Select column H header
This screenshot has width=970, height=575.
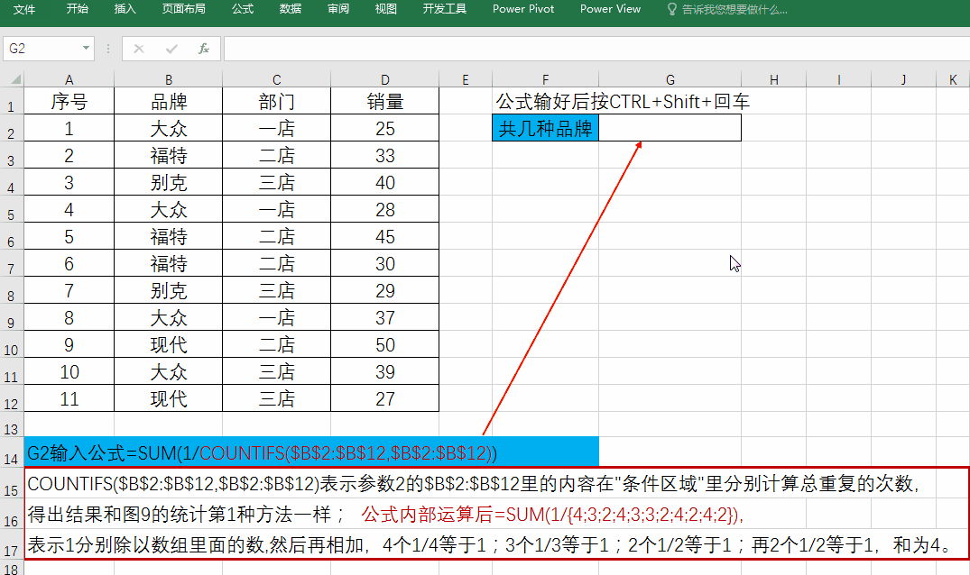tap(774, 79)
